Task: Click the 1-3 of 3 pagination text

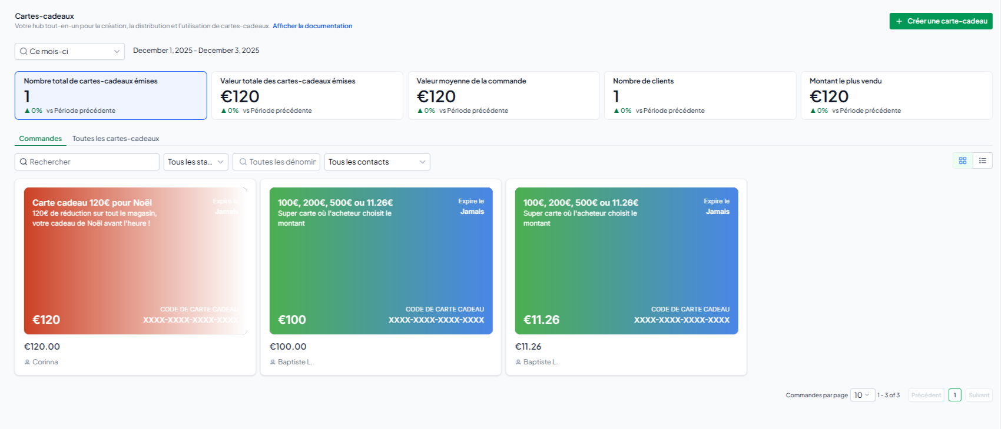Action: click(889, 395)
